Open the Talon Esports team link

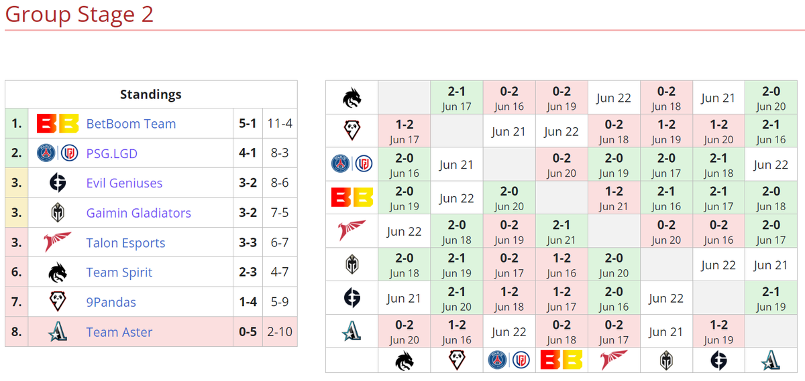(125, 242)
